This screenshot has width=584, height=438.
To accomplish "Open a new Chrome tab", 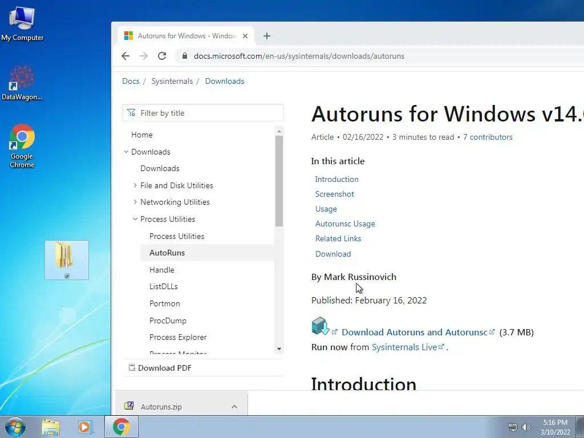I will 267,36.
